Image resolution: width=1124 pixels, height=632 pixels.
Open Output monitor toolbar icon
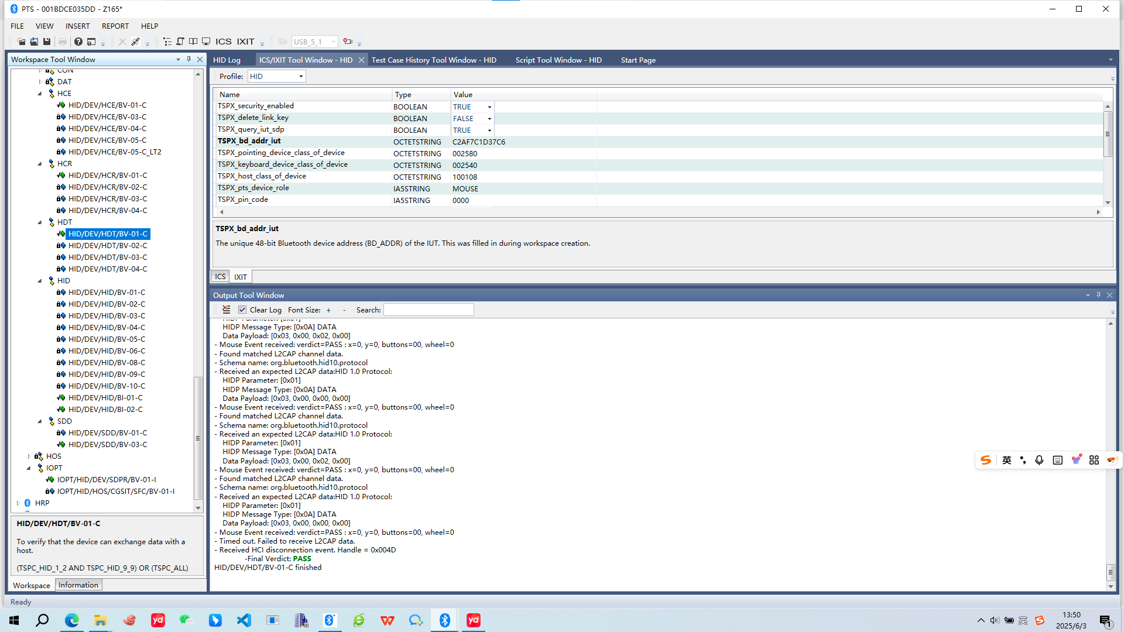pyautogui.click(x=206, y=42)
